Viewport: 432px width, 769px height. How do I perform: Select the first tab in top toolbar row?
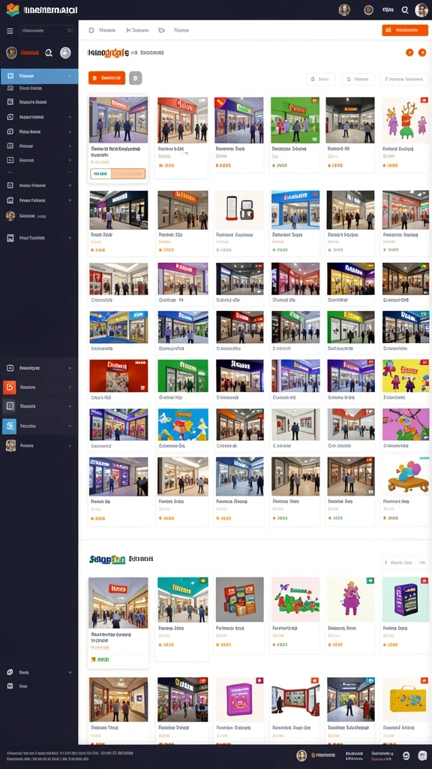(x=102, y=30)
